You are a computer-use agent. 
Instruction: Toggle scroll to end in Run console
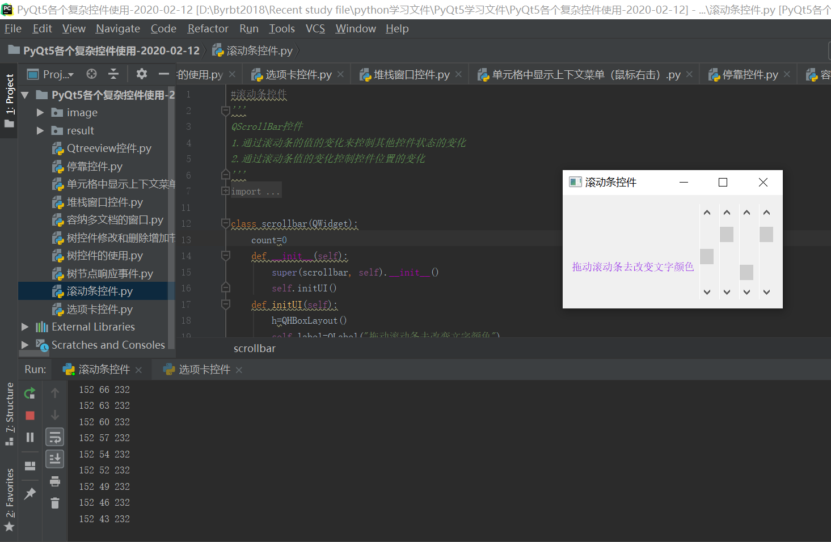pyautogui.click(x=55, y=459)
